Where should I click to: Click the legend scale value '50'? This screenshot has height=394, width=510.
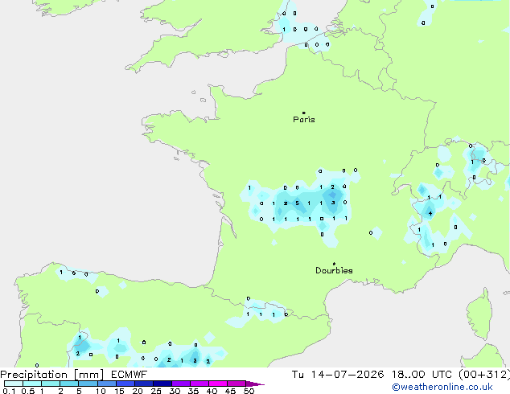click(249, 391)
